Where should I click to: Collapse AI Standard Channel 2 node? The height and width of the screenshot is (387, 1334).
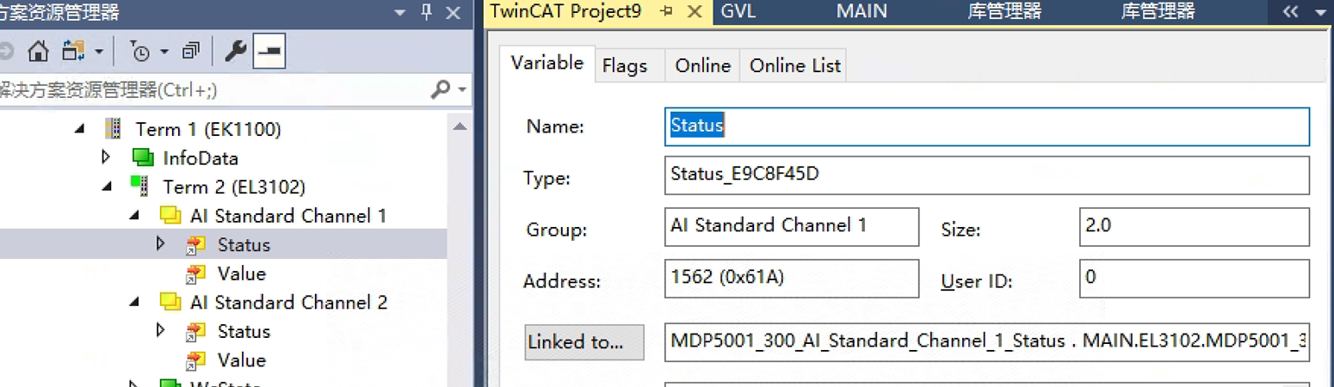click(135, 303)
